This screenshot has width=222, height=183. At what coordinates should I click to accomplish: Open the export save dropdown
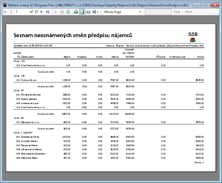point(95,12)
